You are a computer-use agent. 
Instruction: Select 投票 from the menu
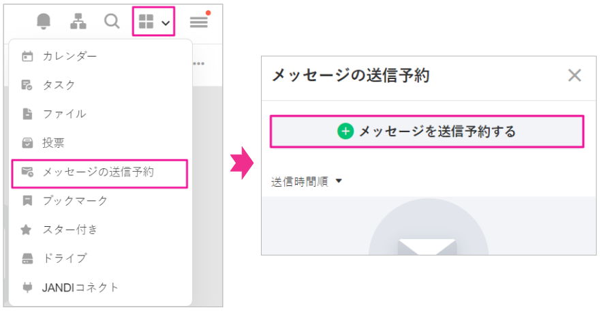[x=100, y=143]
